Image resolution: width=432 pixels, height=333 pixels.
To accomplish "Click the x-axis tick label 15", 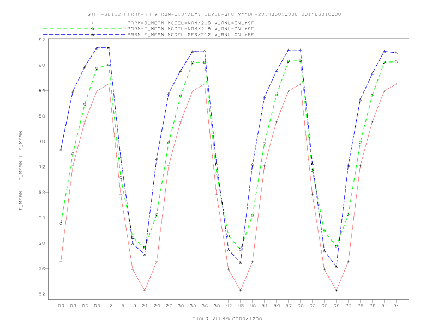I will pyautogui.click(x=121, y=306).
